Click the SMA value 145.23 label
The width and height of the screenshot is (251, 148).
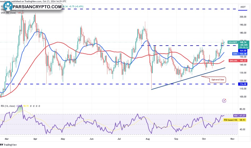point(243,61)
